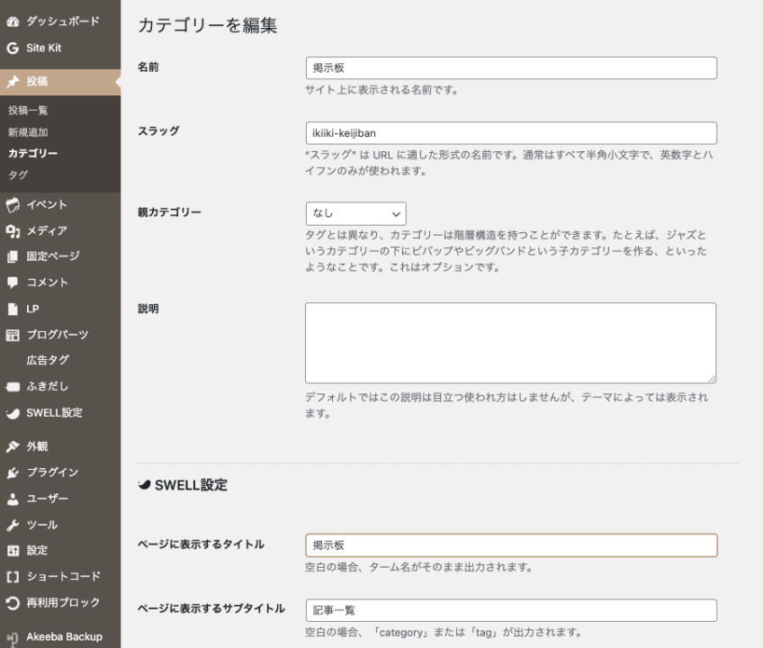Go to メディア library menu
Screen dimensions: 763x648
click(60, 231)
